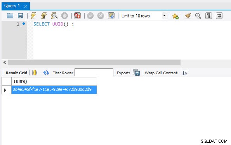Toggle the auto-commit mode icon
The height and width of the screenshot is (145, 231).
click(111, 15)
